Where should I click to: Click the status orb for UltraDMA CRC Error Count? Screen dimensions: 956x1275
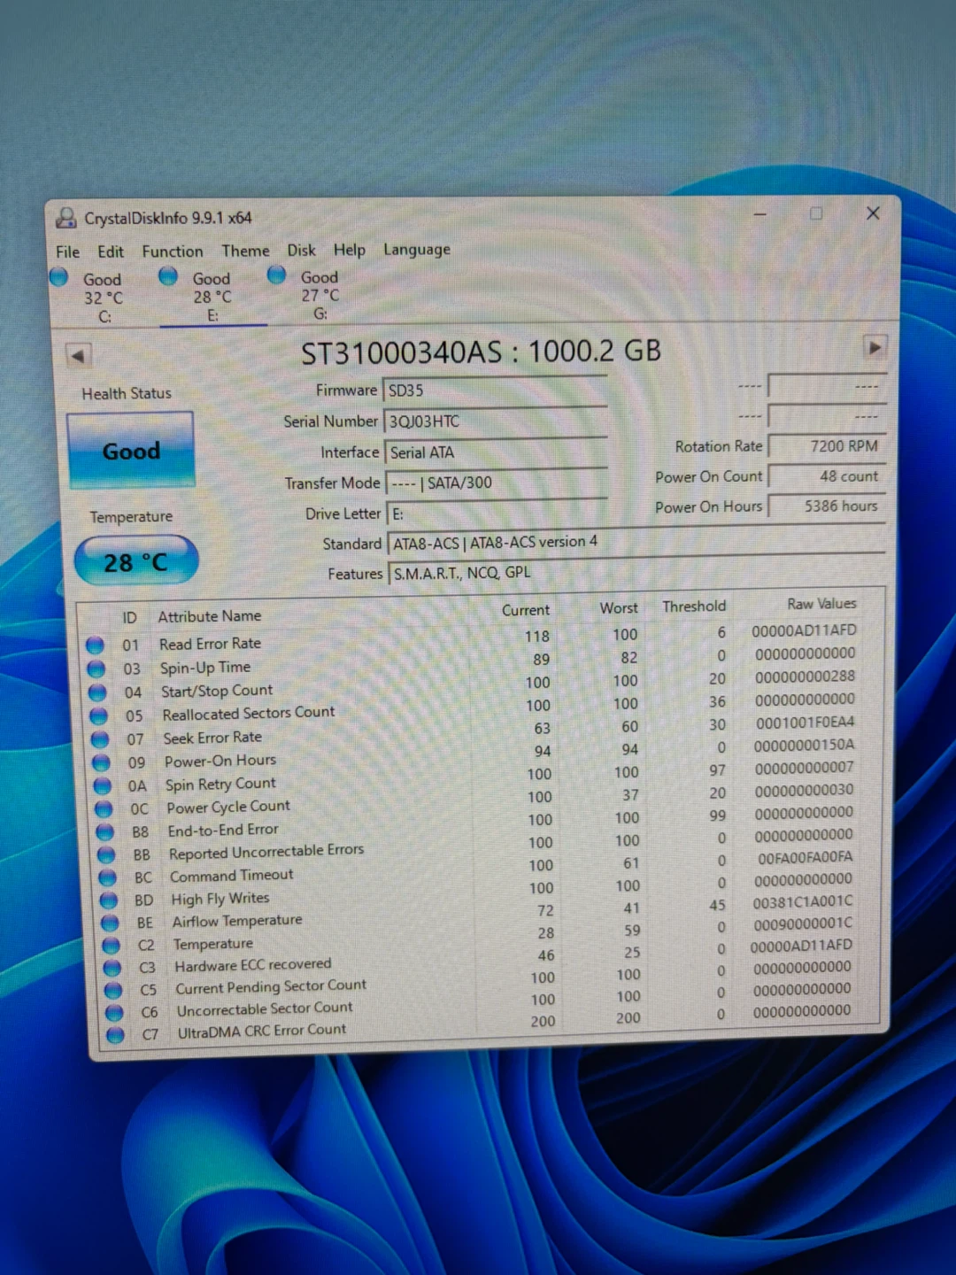click(115, 1035)
